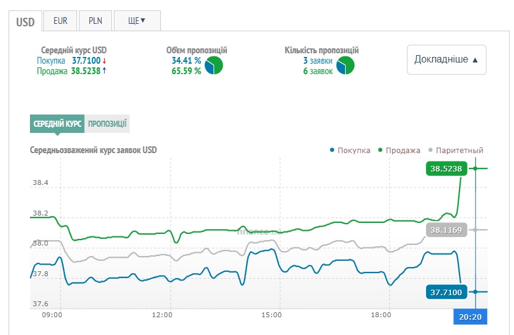Open the ЩЕ currency dropdown
Viewport: 514px width, 335px height.
click(x=136, y=20)
